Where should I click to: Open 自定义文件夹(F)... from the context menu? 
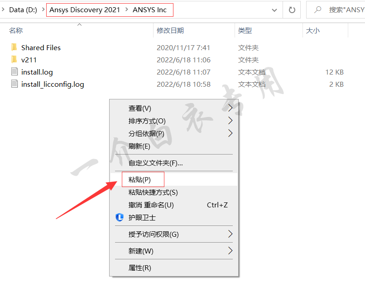click(173, 163)
